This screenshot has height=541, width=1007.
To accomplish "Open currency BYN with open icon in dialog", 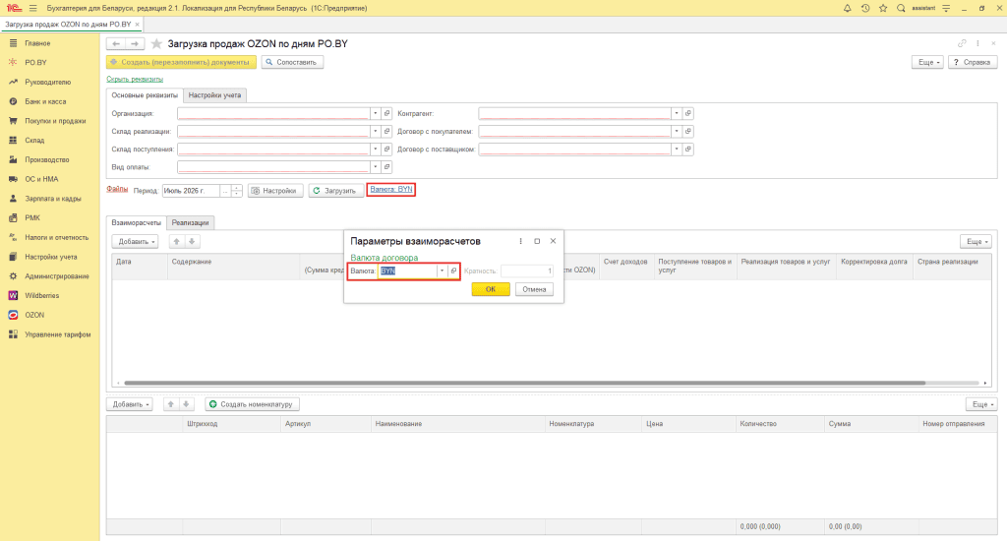I will (x=453, y=271).
